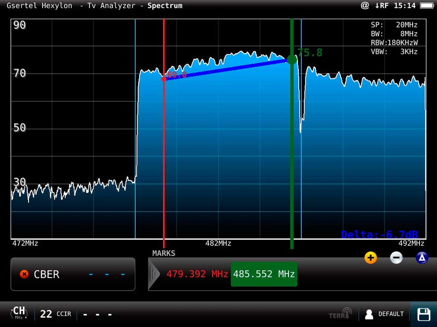Open the DEFAULT user profile icon
Screen dimensions: 437x327
click(369, 314)
